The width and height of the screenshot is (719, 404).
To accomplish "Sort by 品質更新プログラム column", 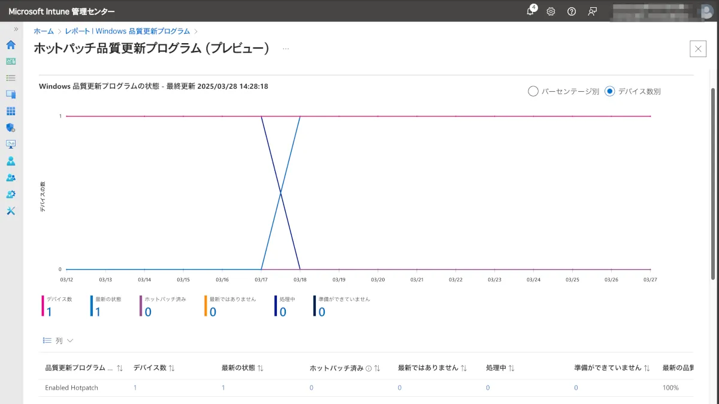I will coord(84,368).
